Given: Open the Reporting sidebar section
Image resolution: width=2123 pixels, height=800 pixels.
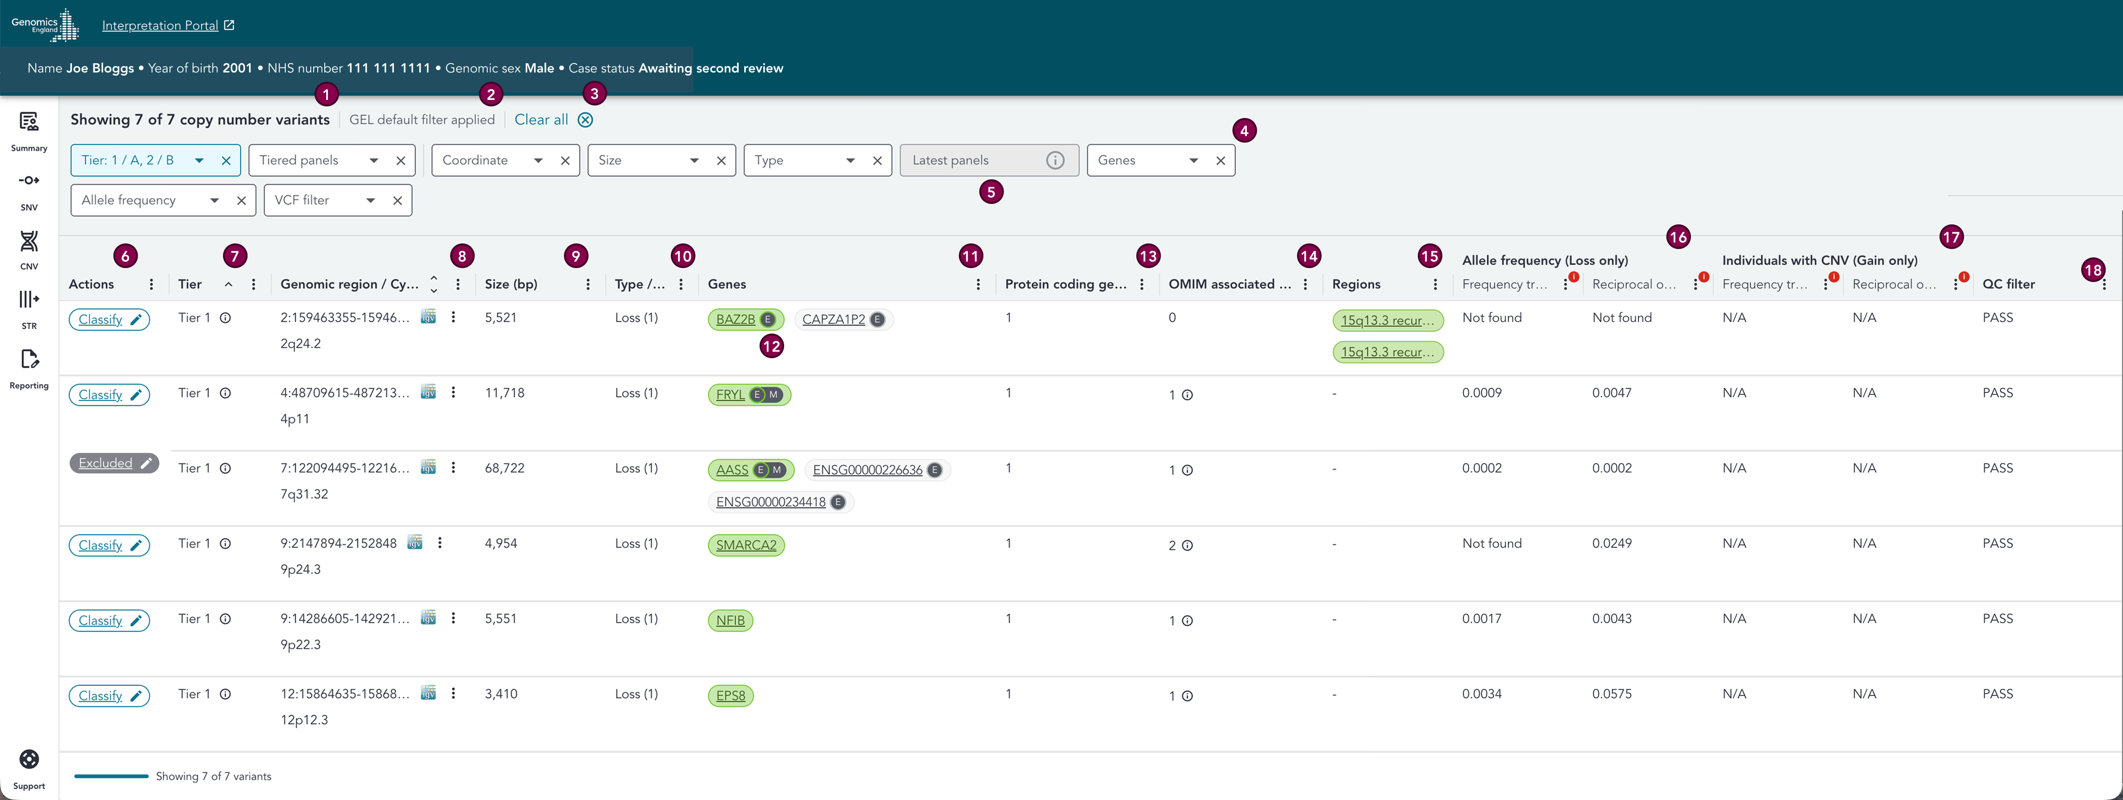Looking at the screenshot, I should 29,368.
